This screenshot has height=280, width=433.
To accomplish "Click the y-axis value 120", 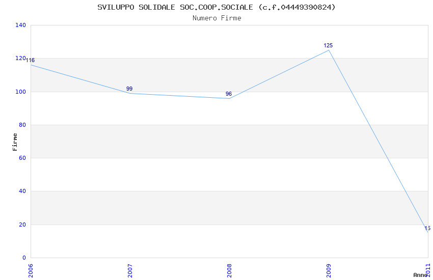I will [x=20, y=58].
